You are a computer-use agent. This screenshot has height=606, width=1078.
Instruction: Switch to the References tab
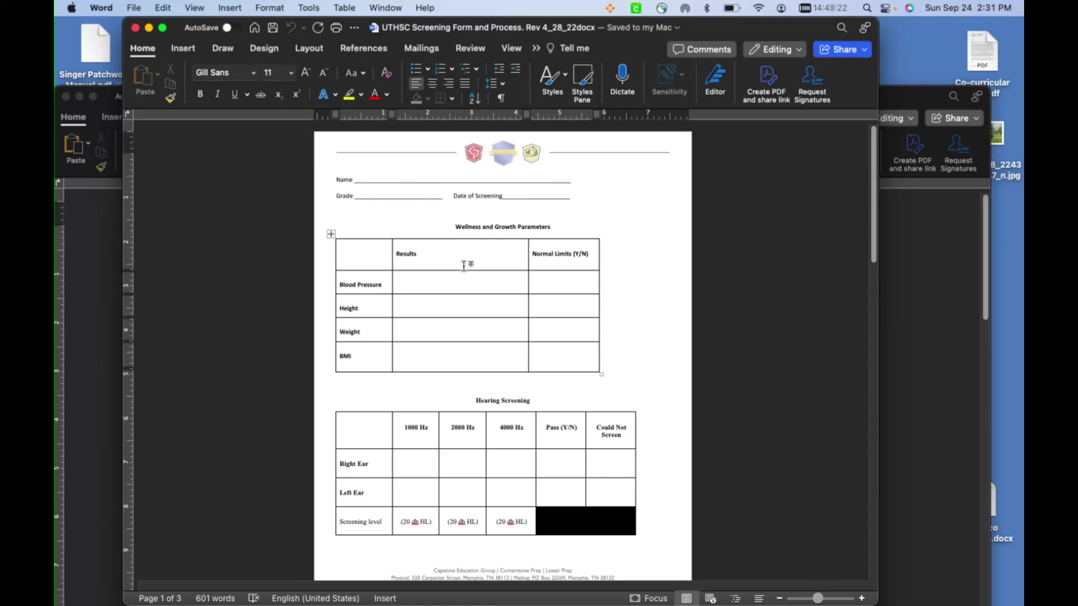pyautogui.click(x=363, y=48)
